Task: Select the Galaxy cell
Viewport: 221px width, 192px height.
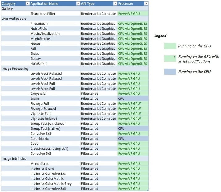Action: [x=55, y=59]
